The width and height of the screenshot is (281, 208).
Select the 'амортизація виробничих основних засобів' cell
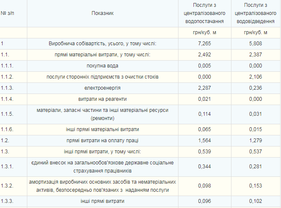(102, 186)
